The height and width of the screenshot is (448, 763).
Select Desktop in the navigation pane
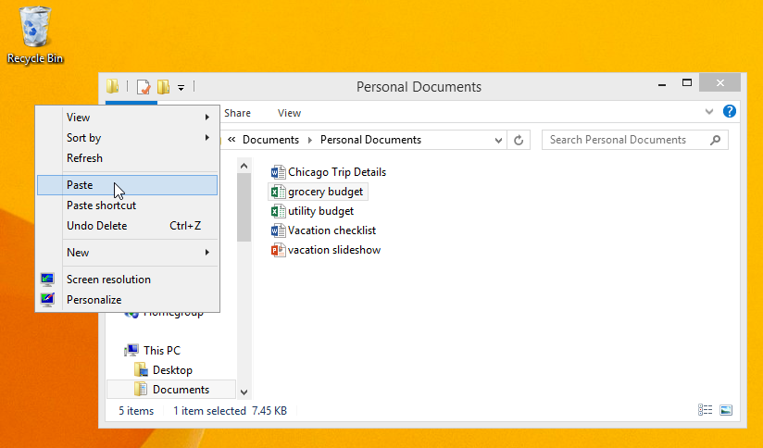point(172,370)
